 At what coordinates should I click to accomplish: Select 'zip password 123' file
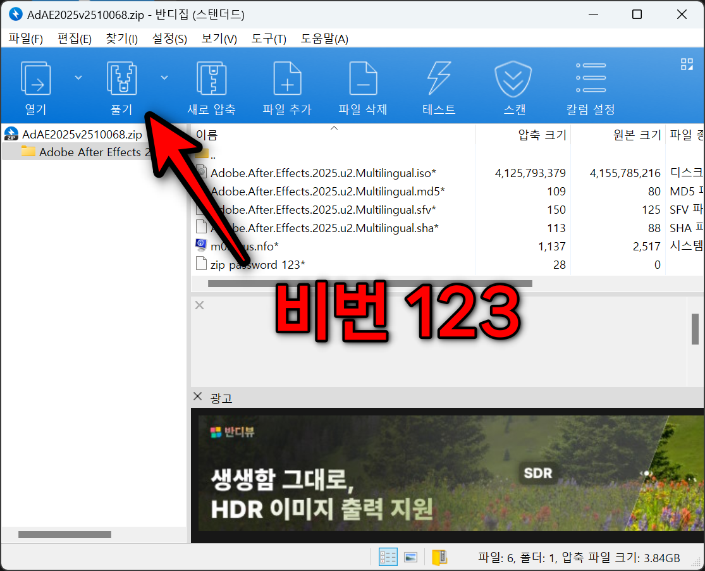[257, 265]
